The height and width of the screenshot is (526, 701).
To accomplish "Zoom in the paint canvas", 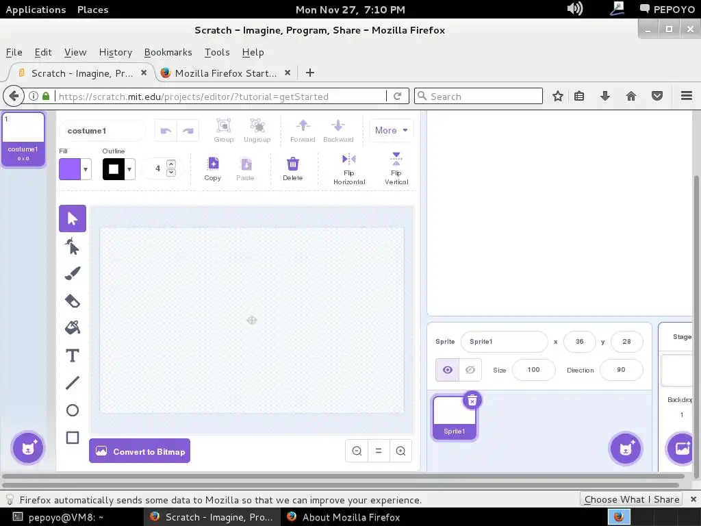I will [x=400, y=451].
